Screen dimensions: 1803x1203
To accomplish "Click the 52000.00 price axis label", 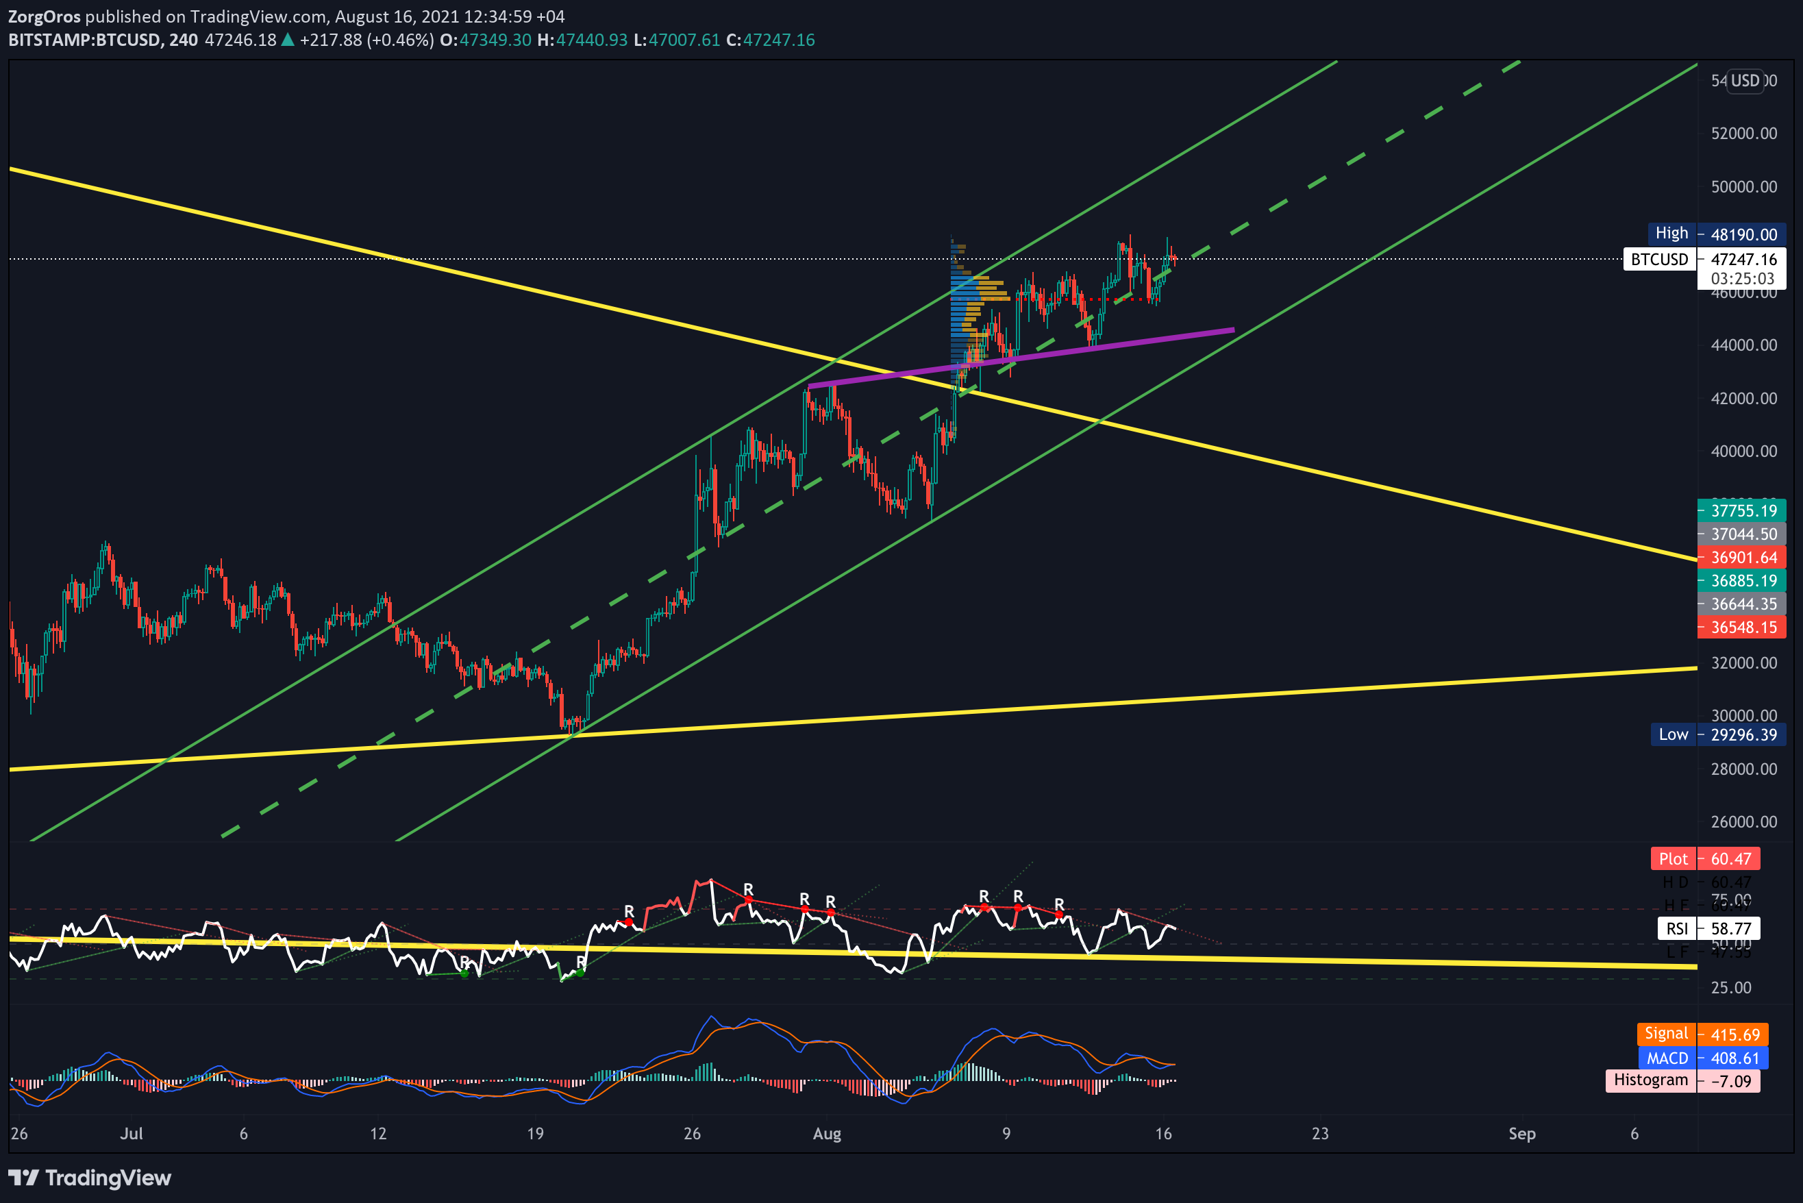I will [x=1743, y=134].
